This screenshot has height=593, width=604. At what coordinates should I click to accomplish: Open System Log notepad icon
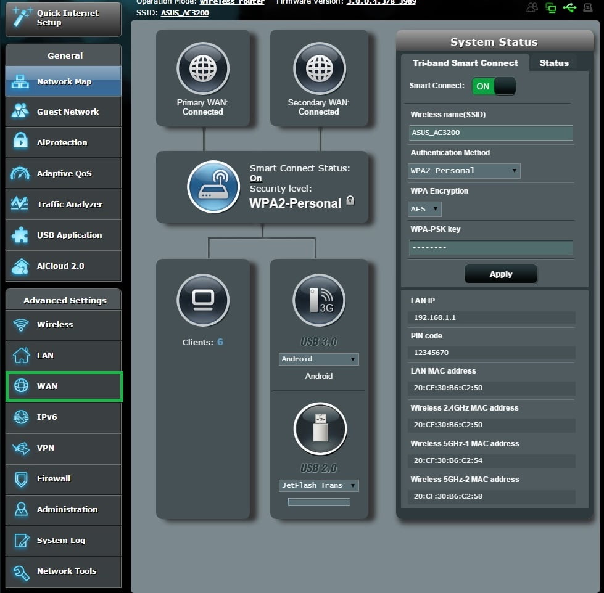click(x=22, y=540)
